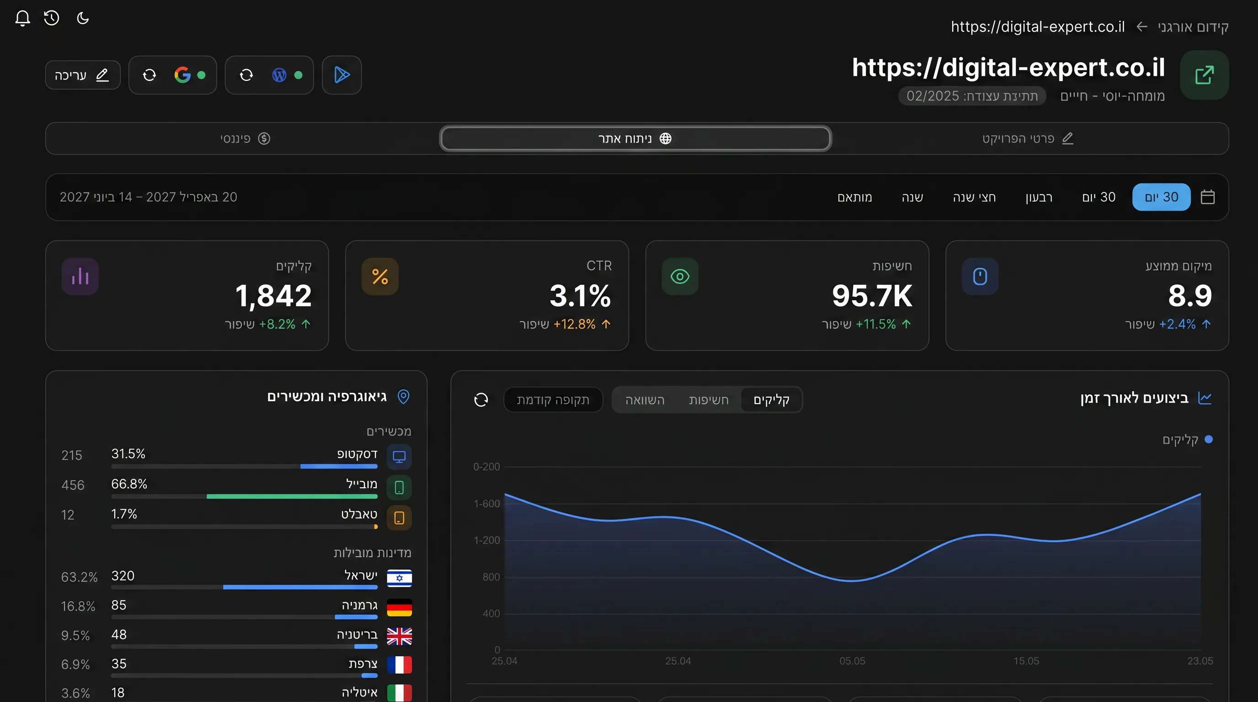Screen dimensions: 1258x702
Task: Click the Google logo icon
Action: click(x=183, y=75)
